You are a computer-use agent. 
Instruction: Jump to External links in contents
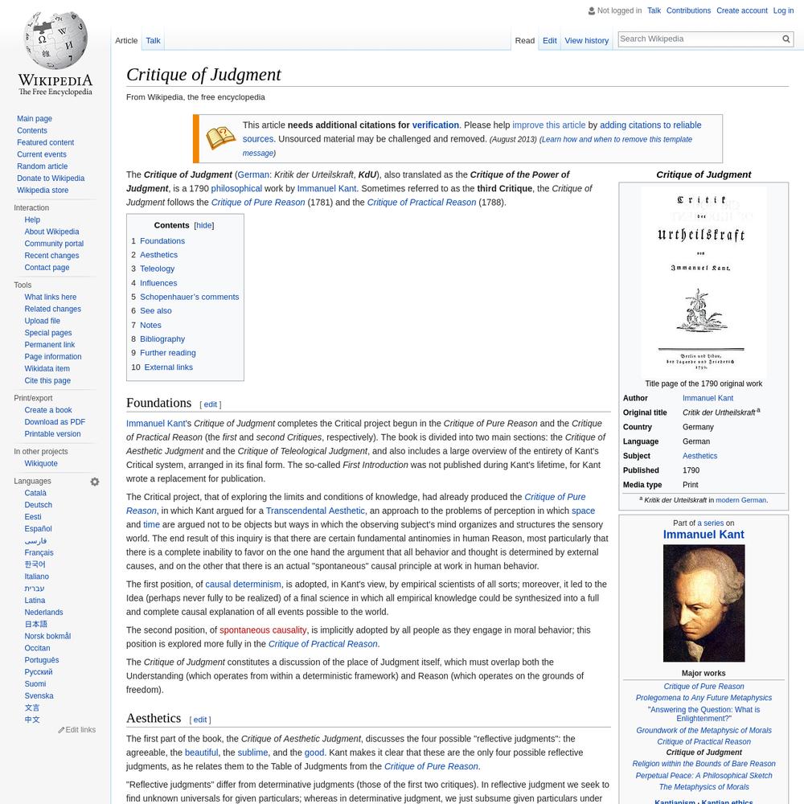click(x=168, y=367)
